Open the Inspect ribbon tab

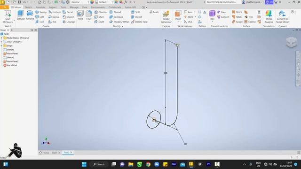53,8
